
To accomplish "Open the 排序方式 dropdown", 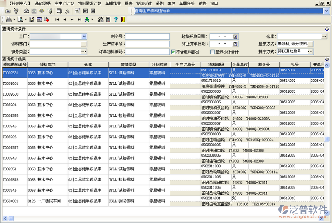I will pos(310,52).
